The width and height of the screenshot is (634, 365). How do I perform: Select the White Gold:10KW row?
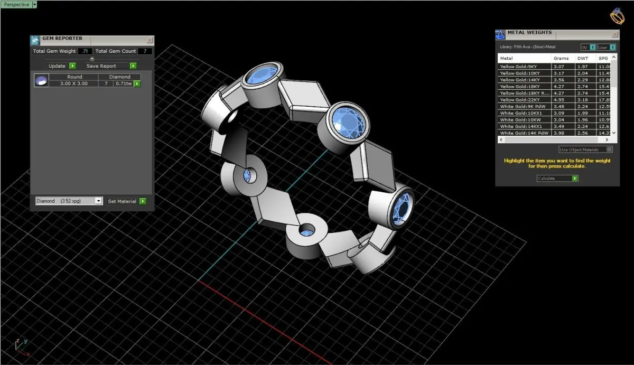[554, 120]
